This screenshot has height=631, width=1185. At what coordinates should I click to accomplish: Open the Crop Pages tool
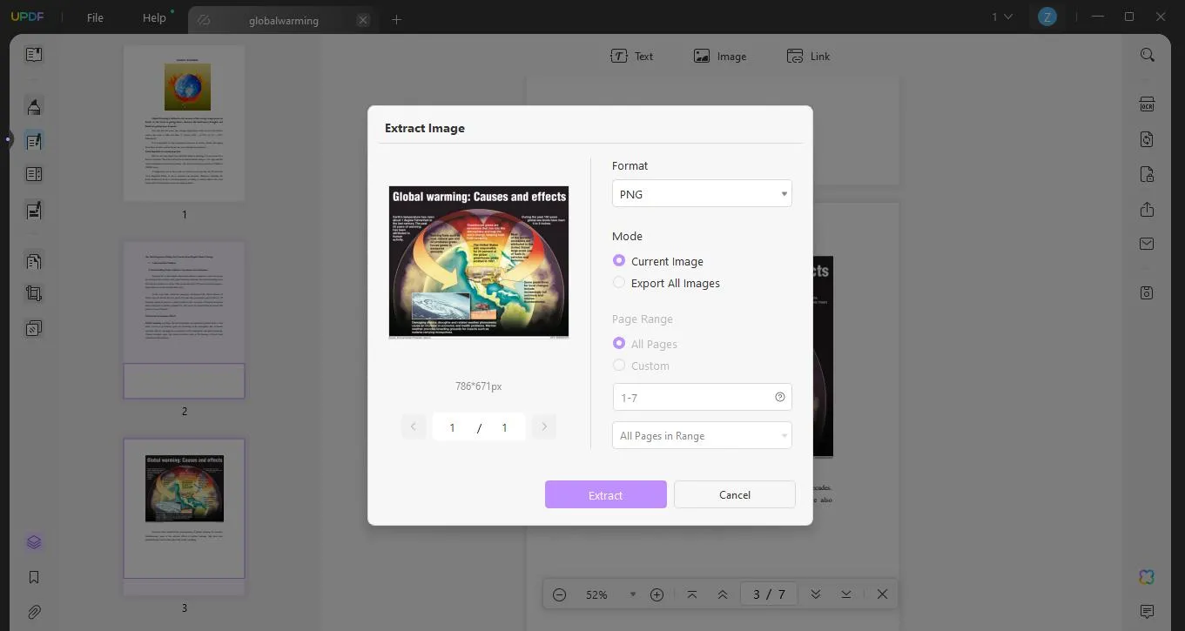coord(34,294)
